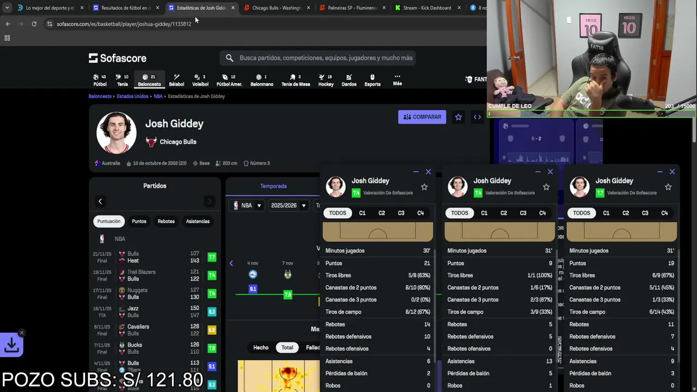The width and height of the screenshot is (697, 392).
Task: Click the Sofascore logo
Action: [118, 58]
